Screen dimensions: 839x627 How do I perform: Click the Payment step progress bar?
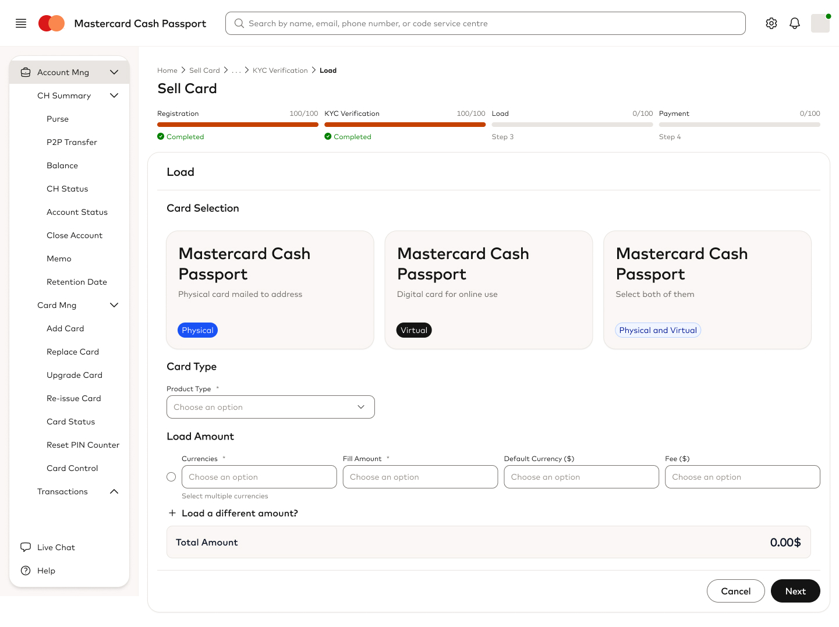click(739, 125)
